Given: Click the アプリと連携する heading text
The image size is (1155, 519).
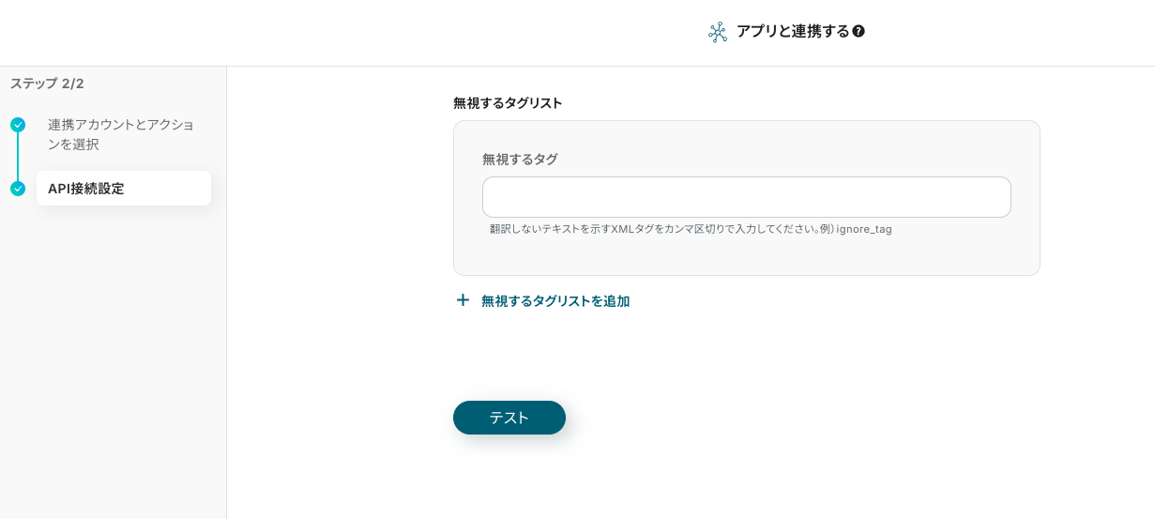Looking at the screenshot, I should [792, 32].
